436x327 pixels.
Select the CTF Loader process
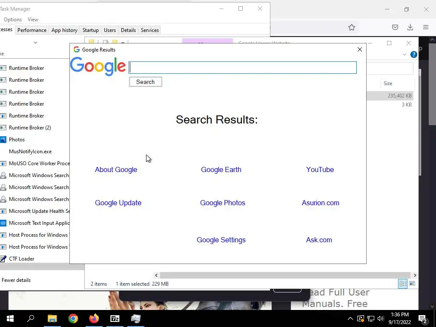[x=35, y=259]
